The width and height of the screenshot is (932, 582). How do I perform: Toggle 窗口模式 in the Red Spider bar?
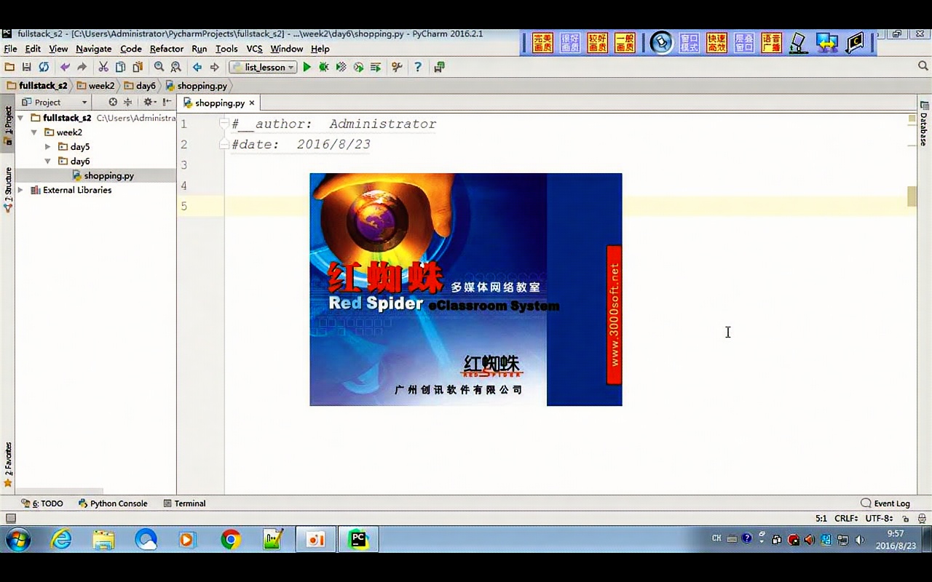(688, 42)
